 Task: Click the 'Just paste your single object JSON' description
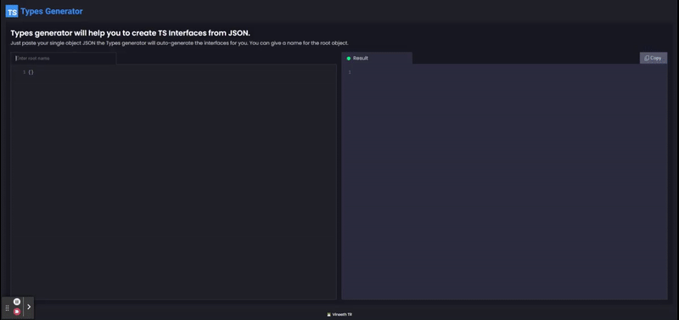click(x=179, y=43)
